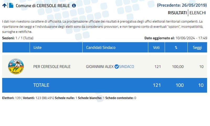Click candidate name GIOANNINI ALEX
The image size is (210, 126).
tap(100, 67)
